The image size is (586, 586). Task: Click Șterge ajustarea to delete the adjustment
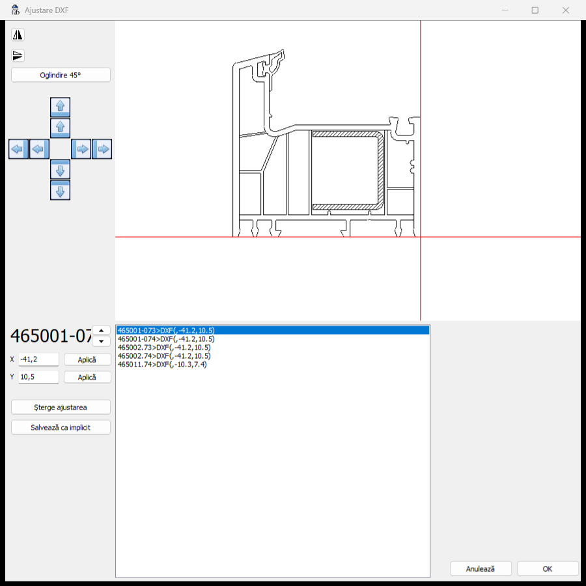click(61, 408)
